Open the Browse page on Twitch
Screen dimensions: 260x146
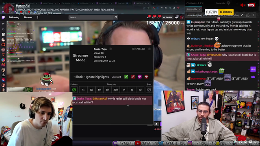28,17
